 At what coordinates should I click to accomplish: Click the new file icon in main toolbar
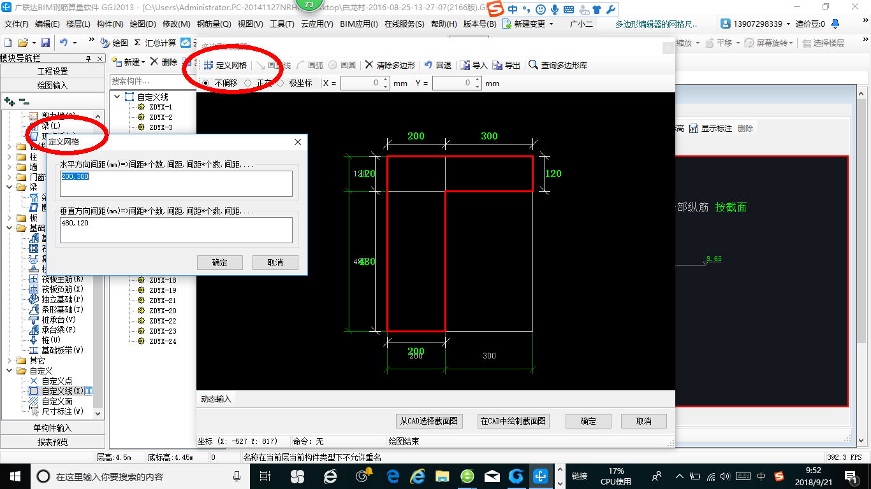pyautogui.click(x=8, y=43)
